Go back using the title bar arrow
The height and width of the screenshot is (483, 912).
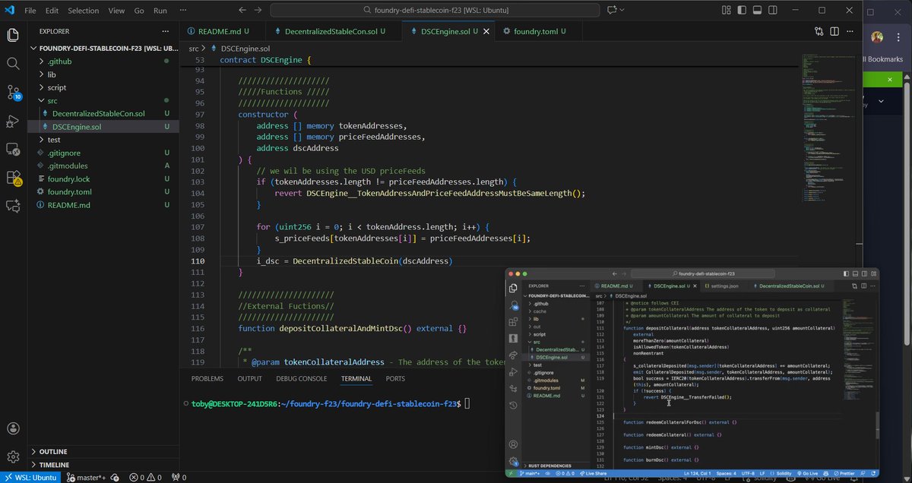coord(242,11)
